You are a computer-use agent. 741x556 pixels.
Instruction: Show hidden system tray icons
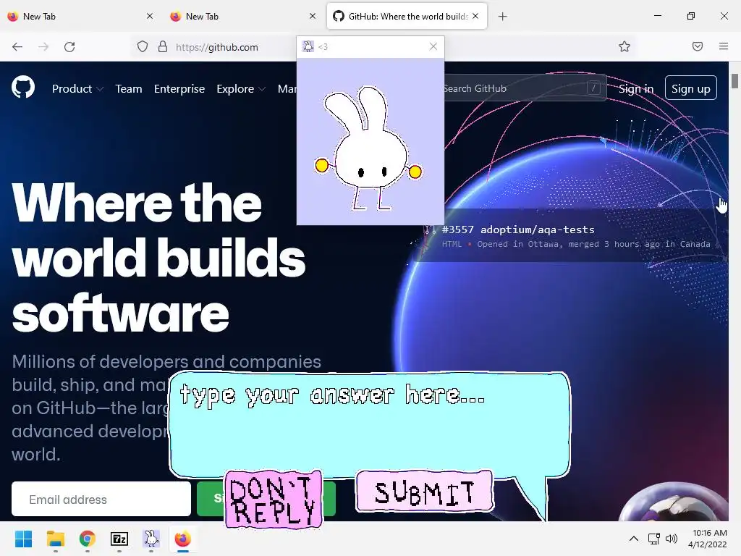634,539
